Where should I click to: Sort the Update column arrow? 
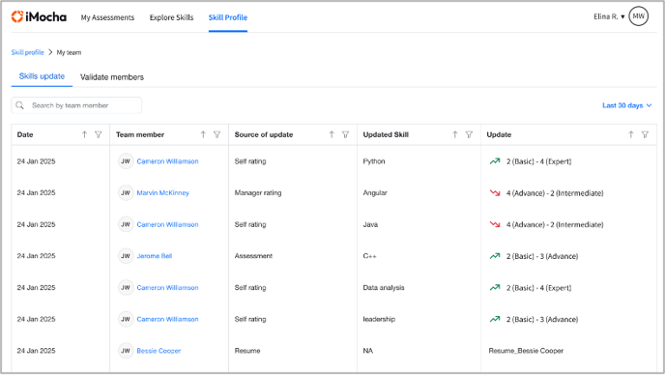point(631,134)
